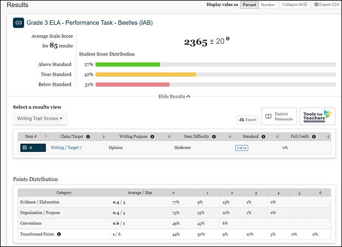Click the Student Score Distribution label
342x247 pixels.
point(107,54)
